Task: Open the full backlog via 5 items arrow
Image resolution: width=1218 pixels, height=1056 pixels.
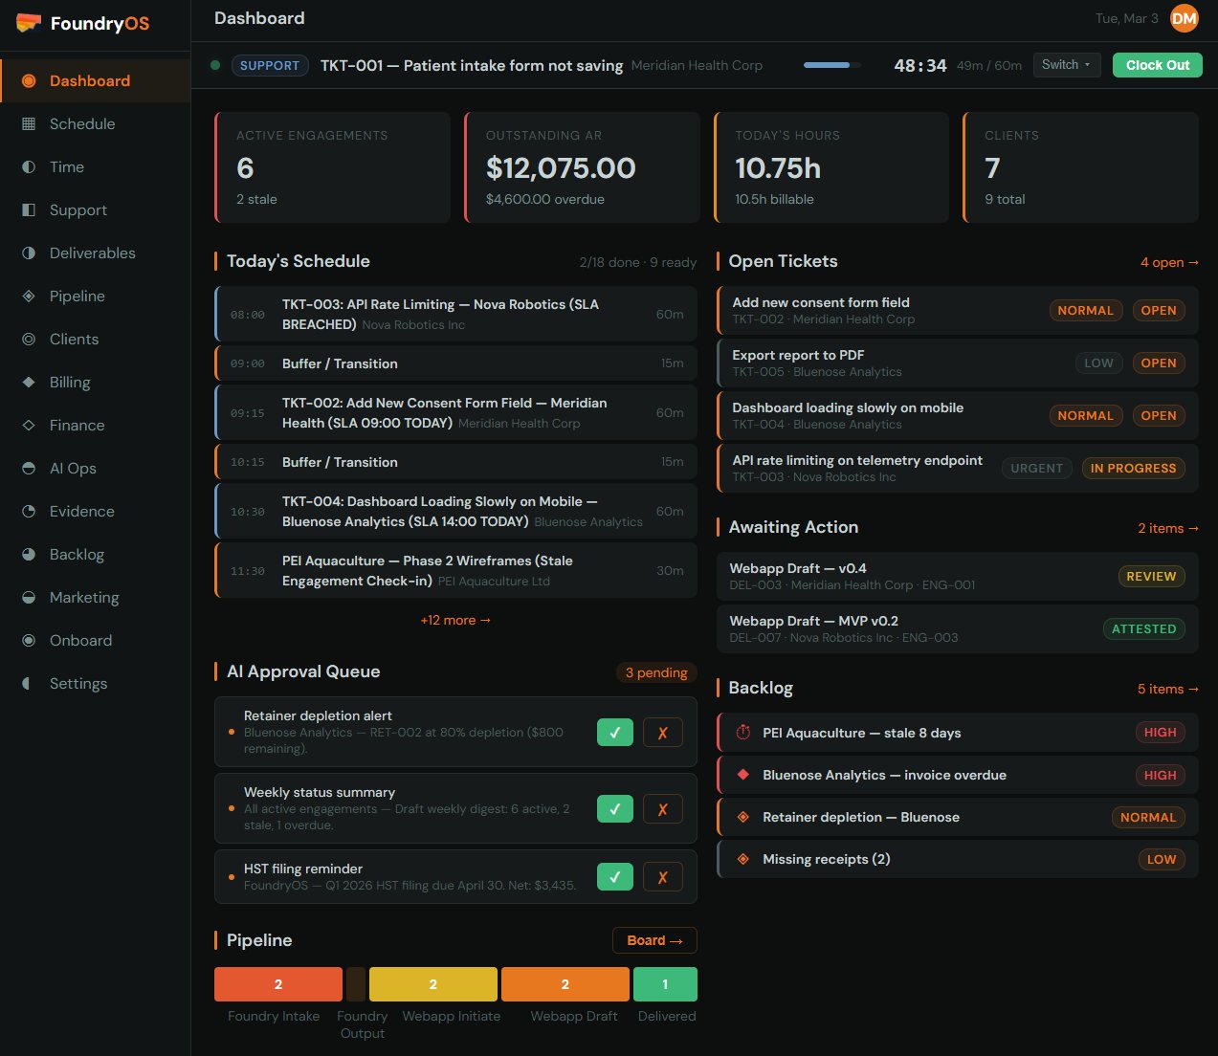Action: [1168, 689]
